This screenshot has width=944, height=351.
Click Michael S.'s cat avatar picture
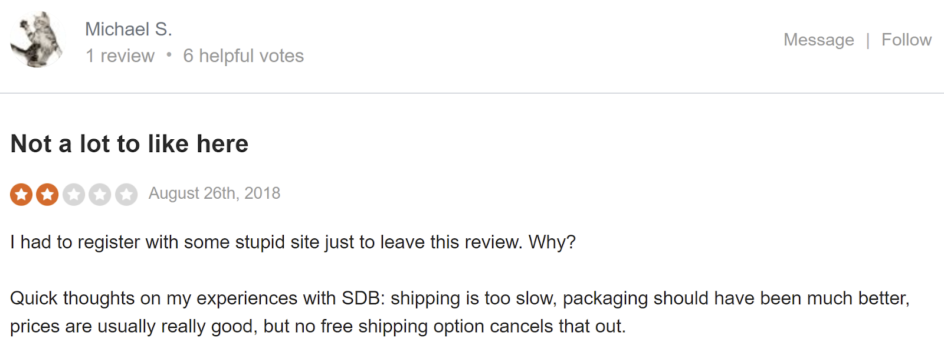pyautogui.click(x=37, y=39)
